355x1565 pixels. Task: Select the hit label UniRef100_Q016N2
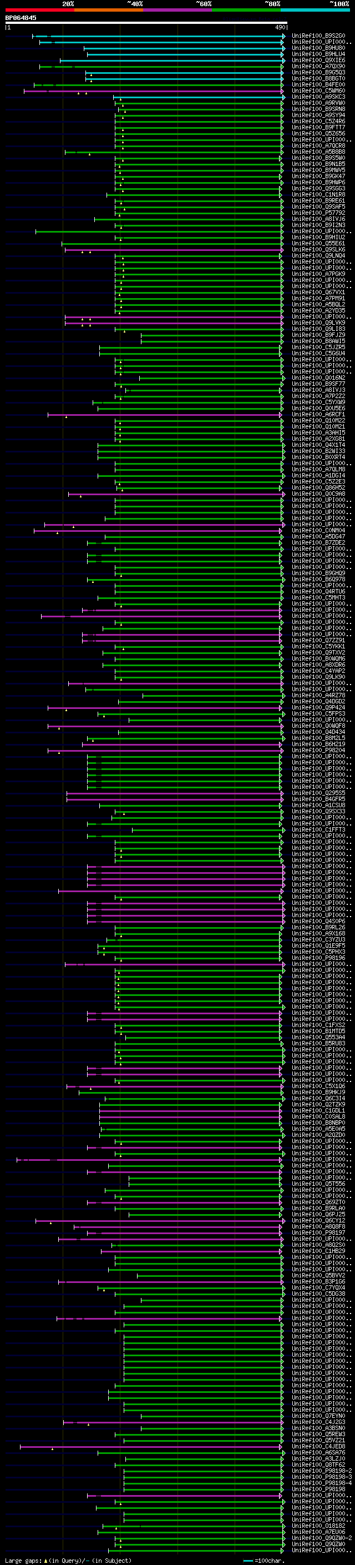pyautogui.click(x=318, y=378)
